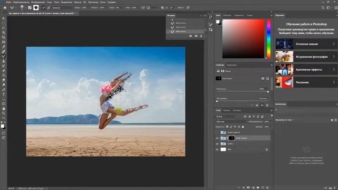Click the camera snapshot icon in History panel
This screenshot has width=338, height=190.
pos(196,36)
